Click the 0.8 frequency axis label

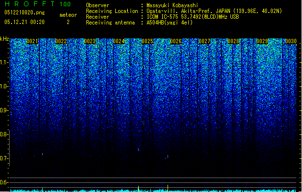coord(4,134)
